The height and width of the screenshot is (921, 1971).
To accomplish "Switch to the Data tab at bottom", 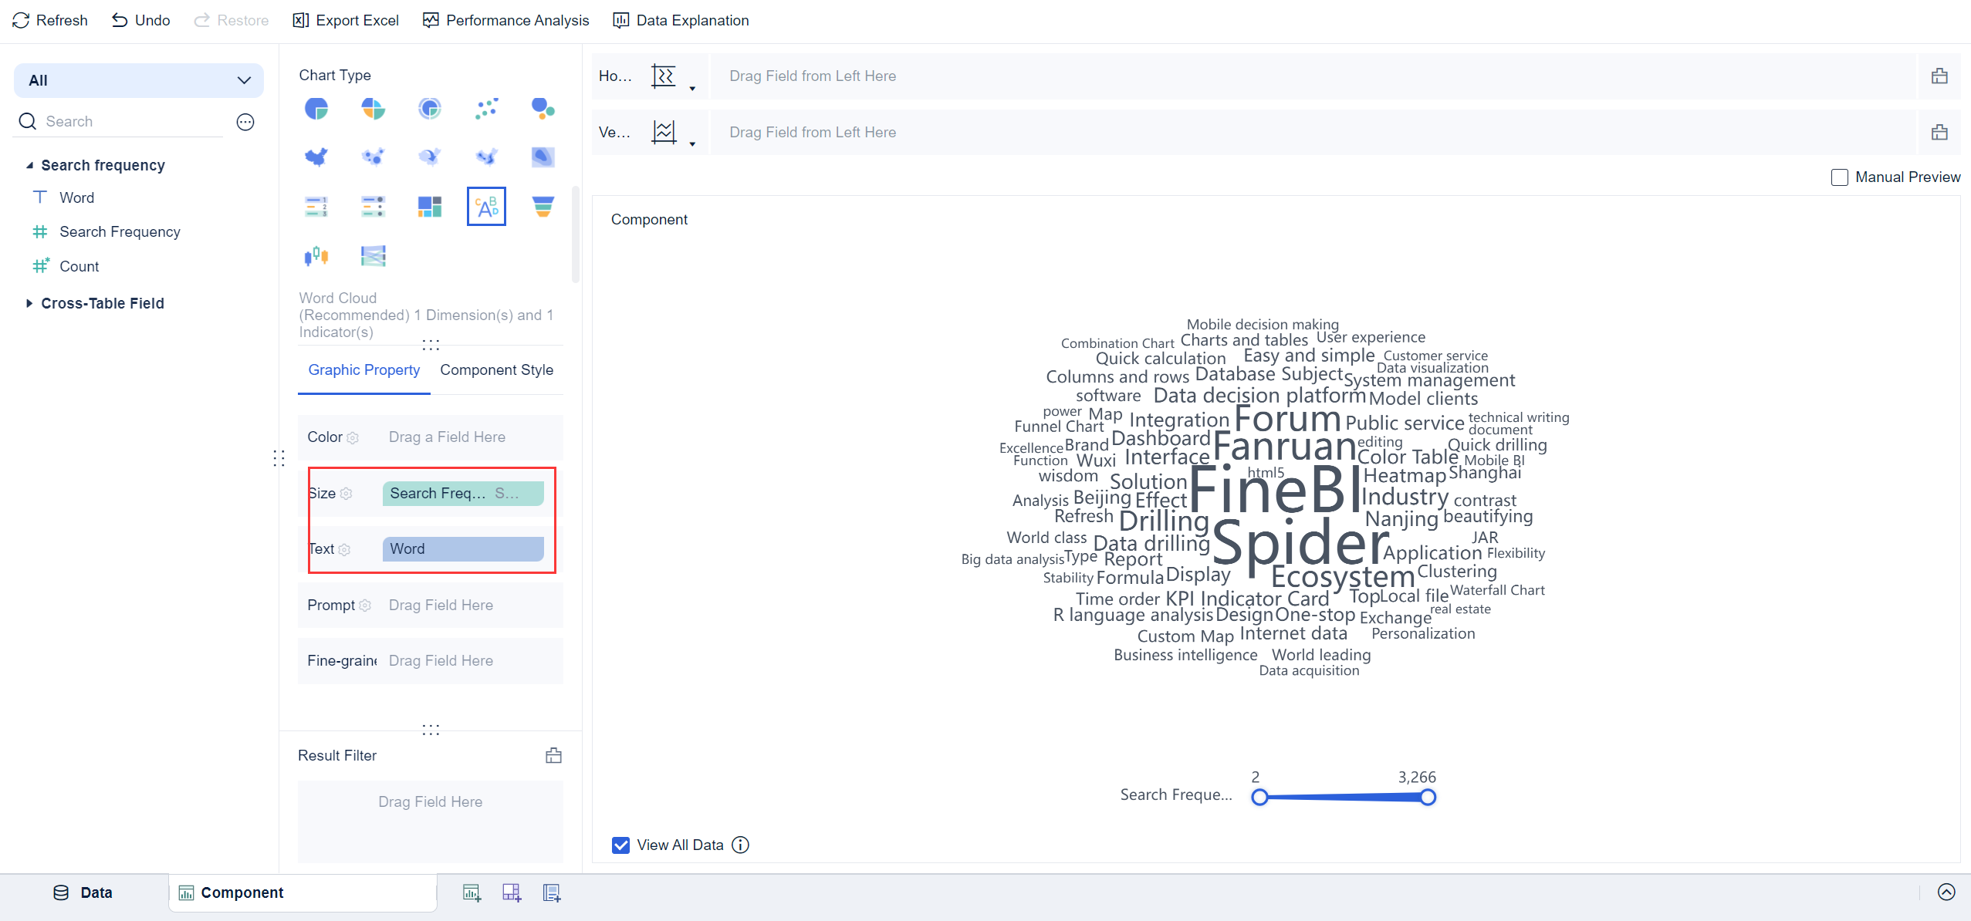I will [83, 892].
